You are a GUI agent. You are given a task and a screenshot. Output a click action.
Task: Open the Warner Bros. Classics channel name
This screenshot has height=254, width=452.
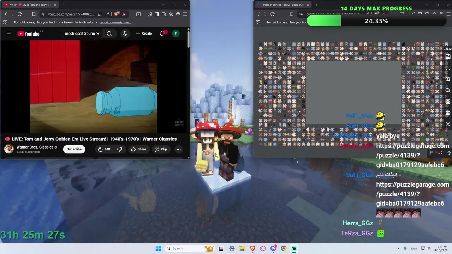[x=35, y=147]
